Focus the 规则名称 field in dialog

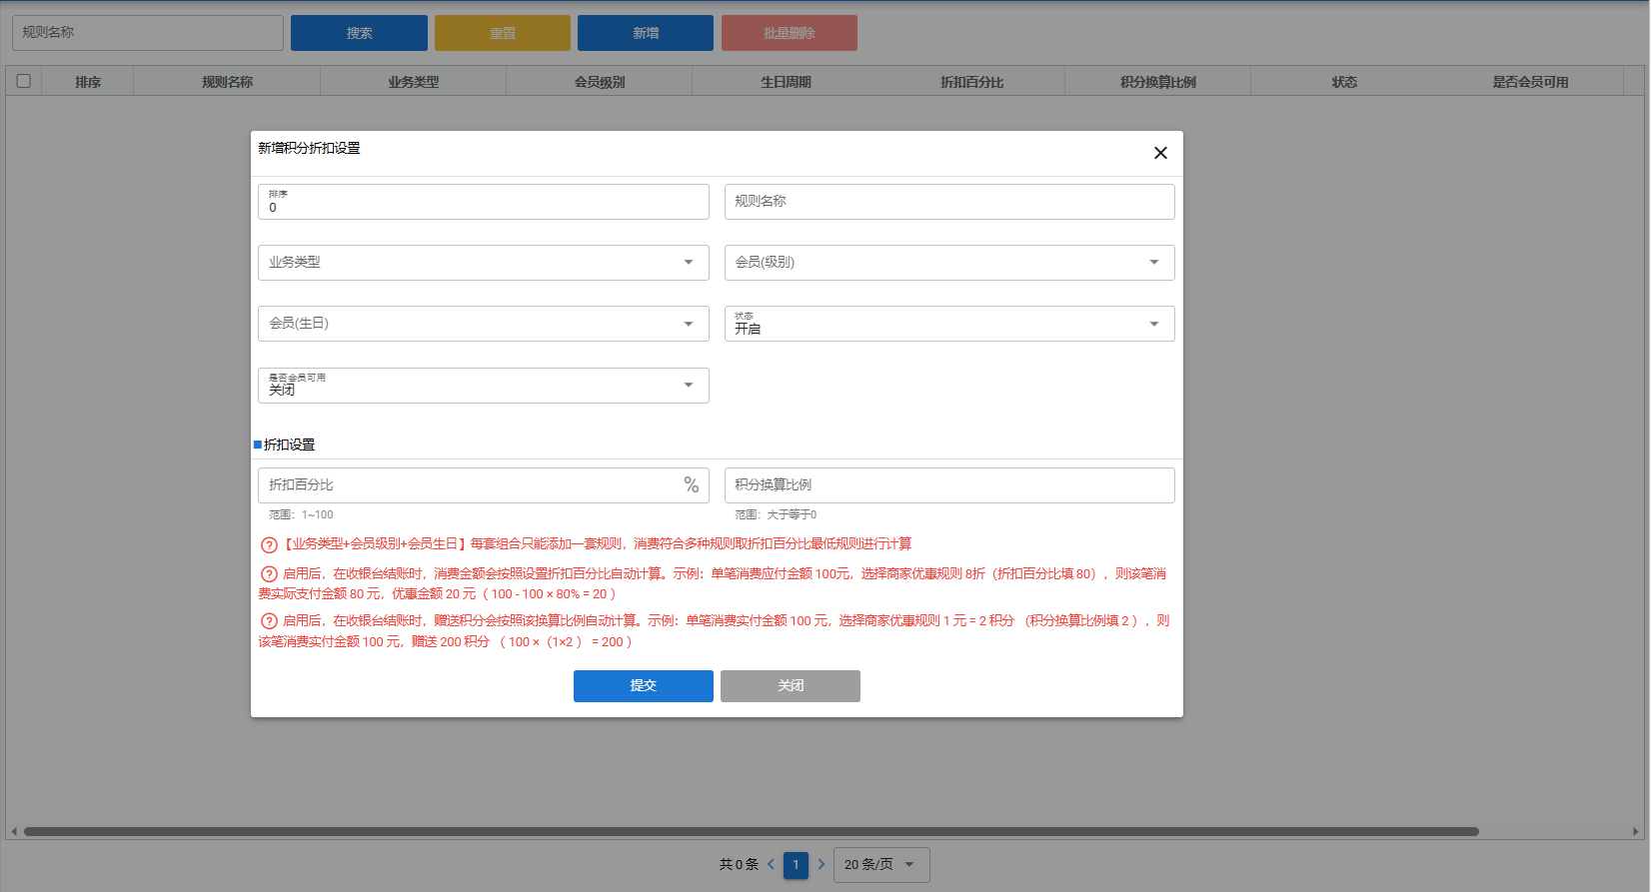point(949,202)
